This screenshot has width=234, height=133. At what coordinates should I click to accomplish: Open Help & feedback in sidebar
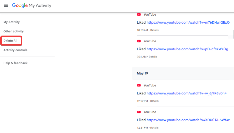point(15,63)
